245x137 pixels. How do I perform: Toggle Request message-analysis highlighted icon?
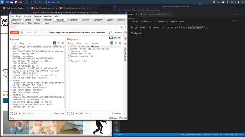[x=54, y=43]
